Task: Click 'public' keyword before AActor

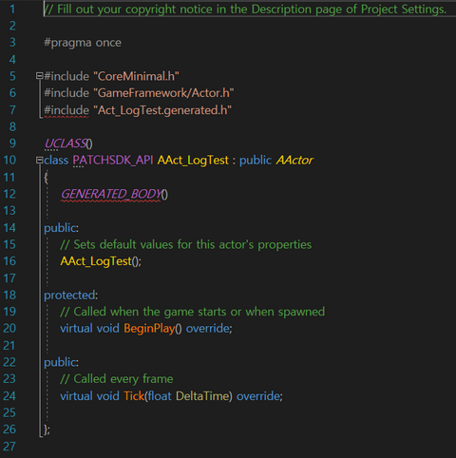Action: pyautogui.click(x=256, y=161)
